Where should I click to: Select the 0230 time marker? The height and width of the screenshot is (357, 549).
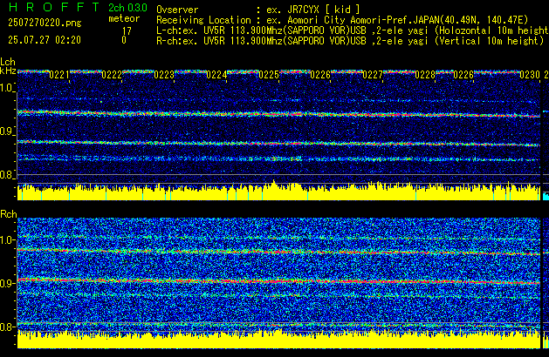click(x=530, y=75)
